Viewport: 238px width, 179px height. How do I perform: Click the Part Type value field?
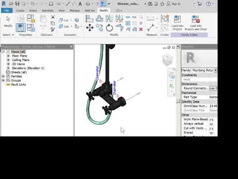(213, 97)
